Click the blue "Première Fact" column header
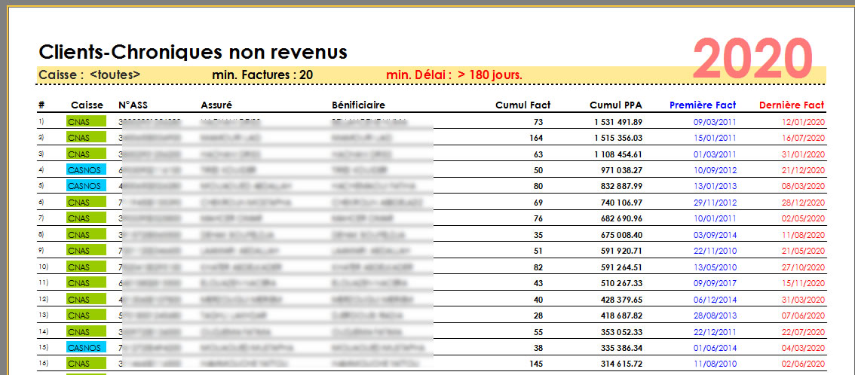The height and width of the screenshot is (375, 855). [x=703, y=105]
